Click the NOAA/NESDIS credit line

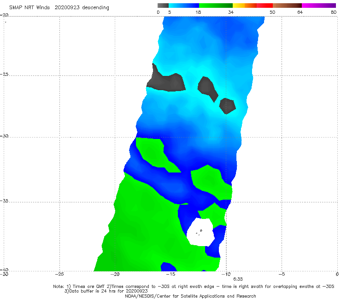coord(190,296)
